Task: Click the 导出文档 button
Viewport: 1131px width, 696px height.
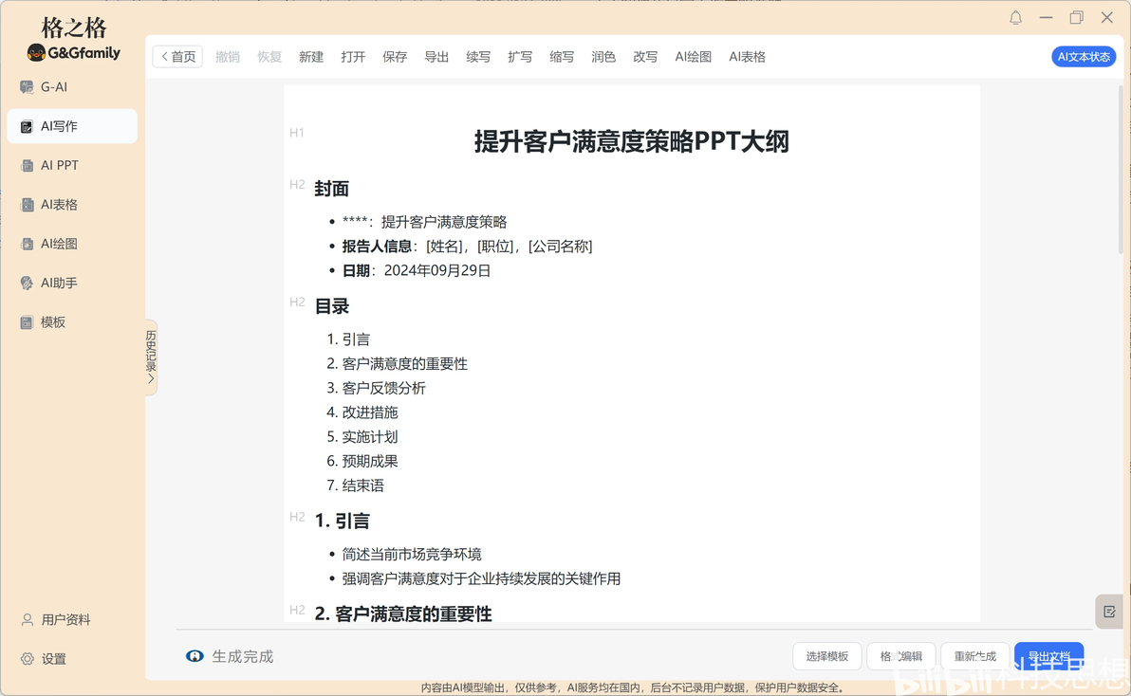Action: coord(1048,656)
